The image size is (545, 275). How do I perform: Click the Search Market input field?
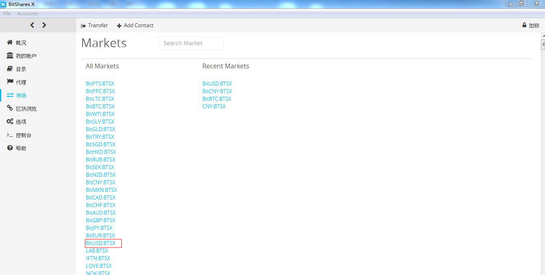click(191, 43)
